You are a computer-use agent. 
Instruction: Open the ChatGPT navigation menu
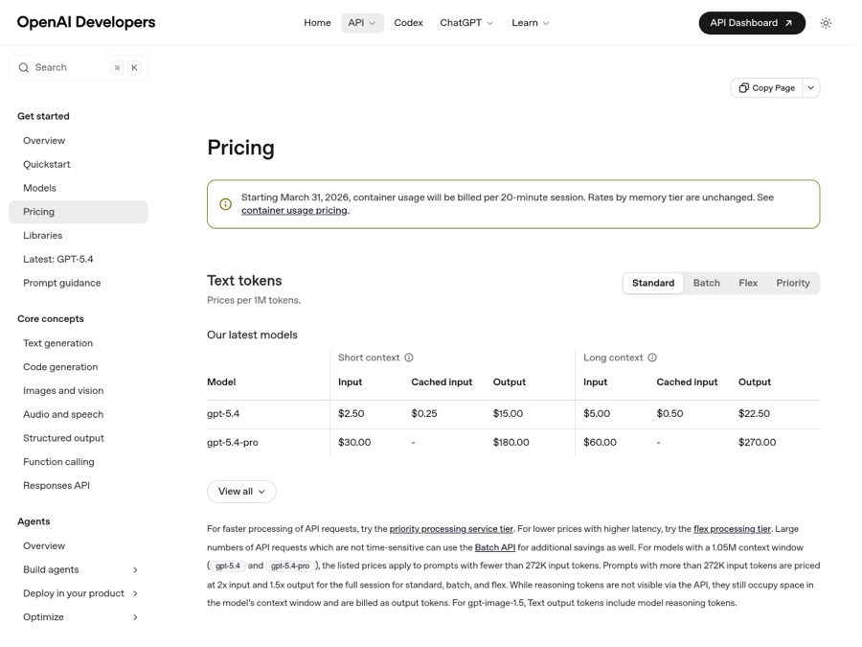466,23
